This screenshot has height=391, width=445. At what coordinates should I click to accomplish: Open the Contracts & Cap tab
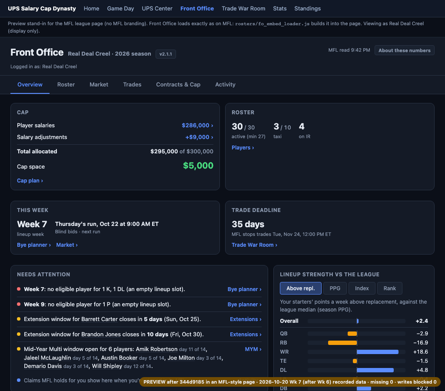[x=178, y=85]
